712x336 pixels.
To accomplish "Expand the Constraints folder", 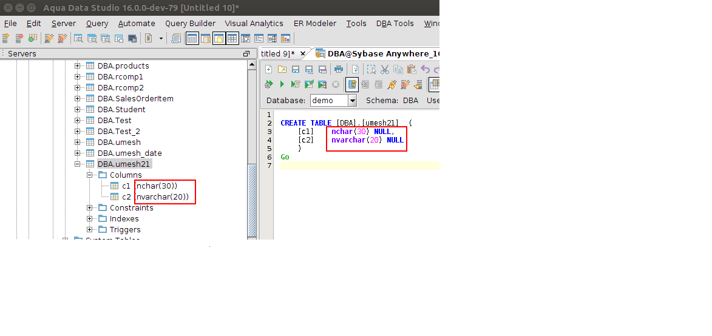I will [x=89, y=207].
